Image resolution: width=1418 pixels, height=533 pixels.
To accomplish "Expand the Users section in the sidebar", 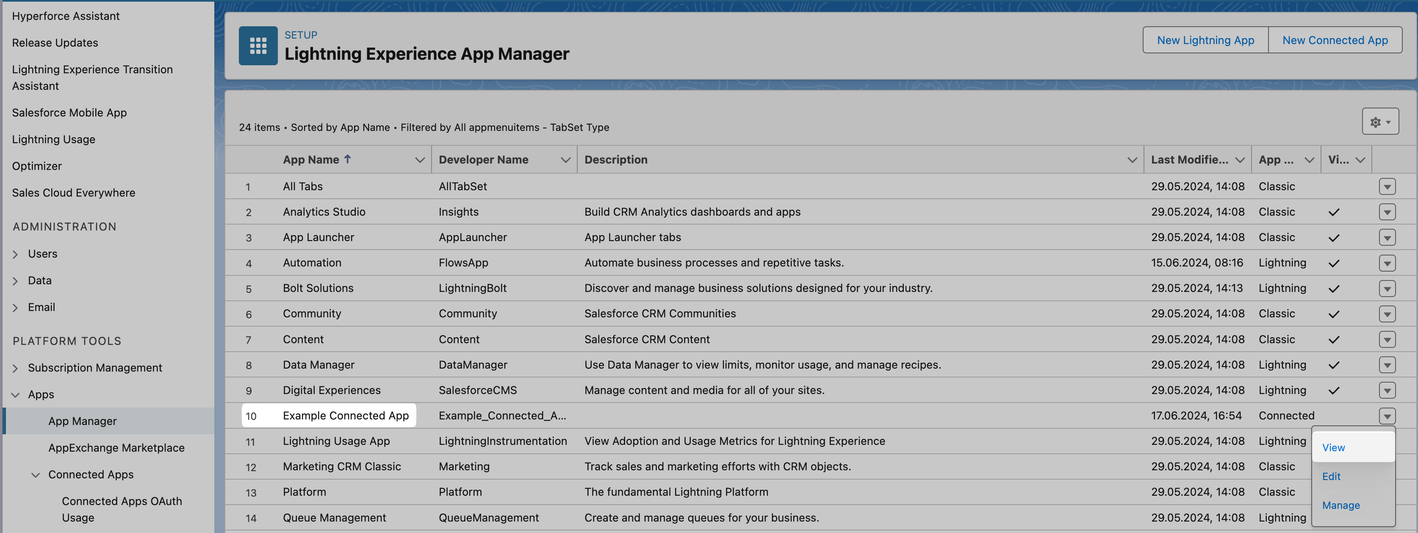I will tap(15, 254).
